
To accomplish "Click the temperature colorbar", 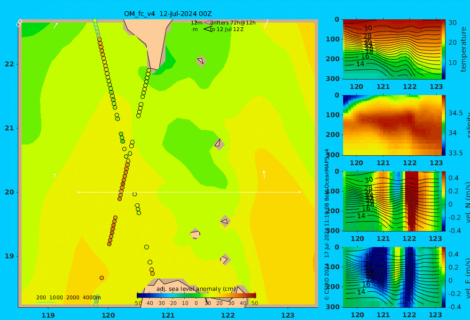I will pyautogui.click(x=443, y=49).
